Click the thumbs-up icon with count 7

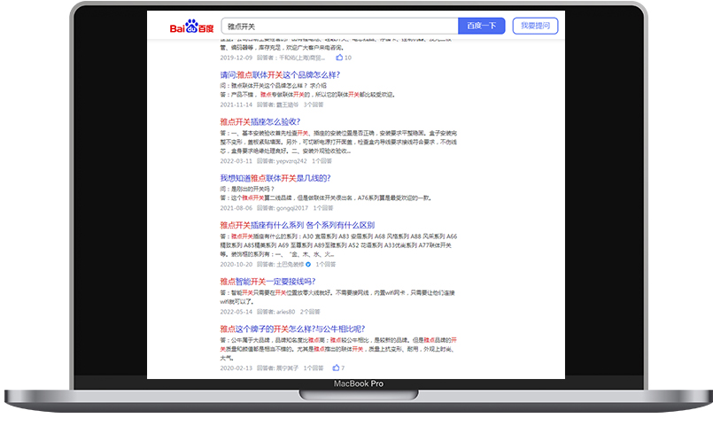336,368
